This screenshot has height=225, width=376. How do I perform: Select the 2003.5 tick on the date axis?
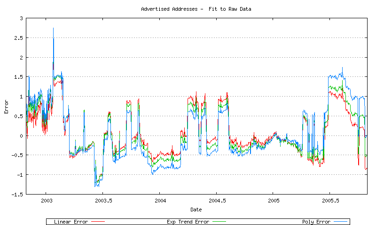pos(102,201)
